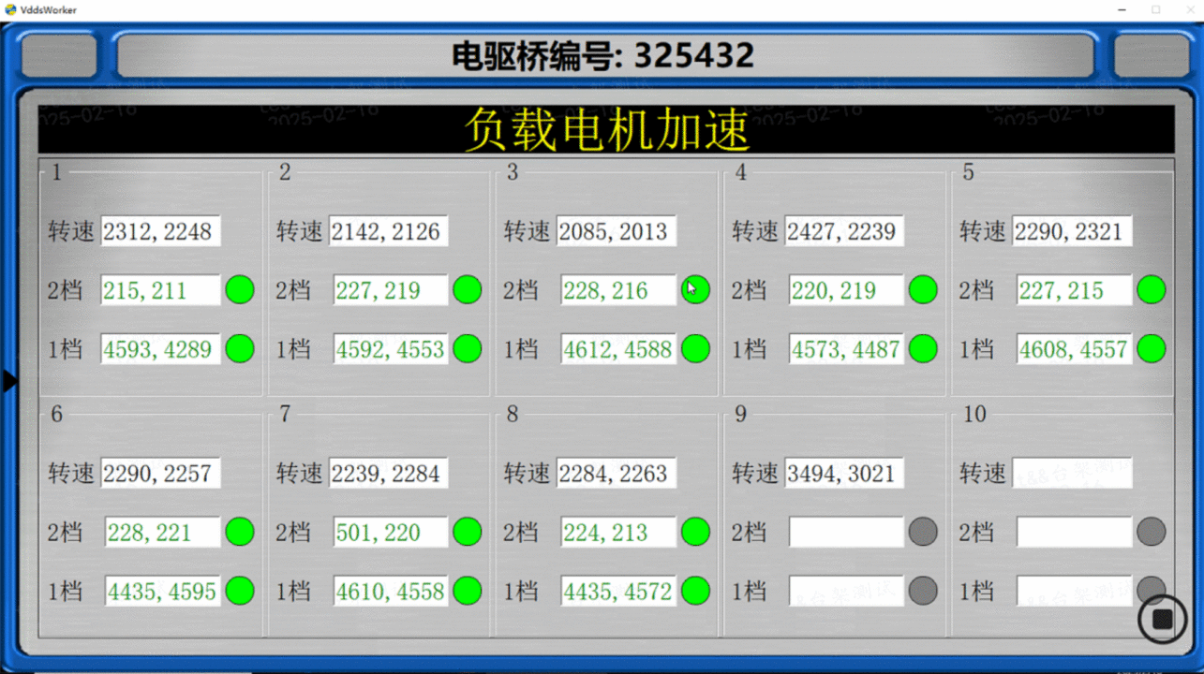1204x674 pixels.
Task: Click station 4 2档 green indicator light
Action: point(923,290)
